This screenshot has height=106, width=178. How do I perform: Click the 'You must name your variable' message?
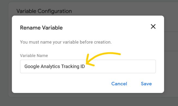pyautogui.click(x=66, y=42)
